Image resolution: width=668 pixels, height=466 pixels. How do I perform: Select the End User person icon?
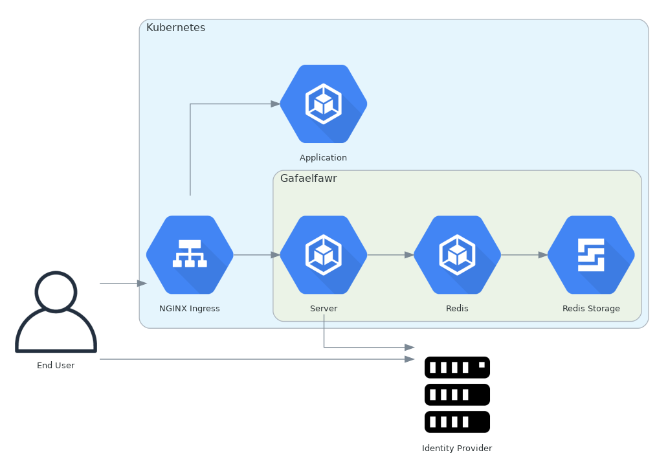(x=56, y=312)
